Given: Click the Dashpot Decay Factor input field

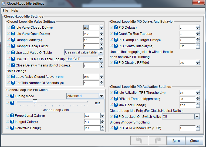Looking at the screenshot, I should pyautogui.click(x=92, y=46).
